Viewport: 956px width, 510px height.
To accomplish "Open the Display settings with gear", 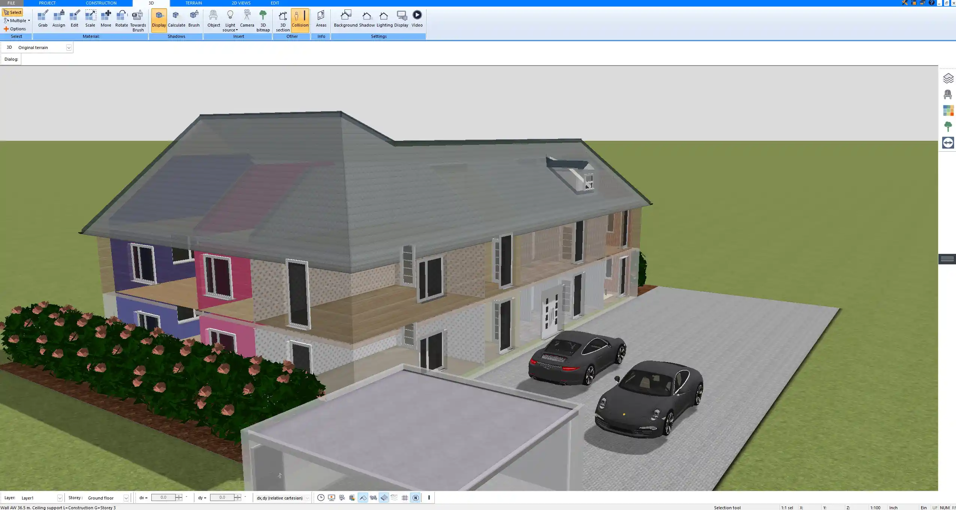I will point(401,19).
